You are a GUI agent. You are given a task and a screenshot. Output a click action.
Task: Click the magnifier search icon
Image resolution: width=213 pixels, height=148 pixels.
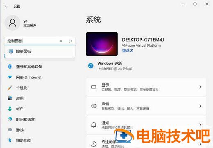coord(70,41)
